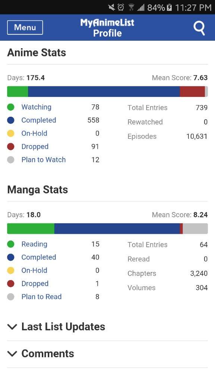Expand the Last List Updates section
The height and width of the screenshot is (383, 215).
[107, 327]
